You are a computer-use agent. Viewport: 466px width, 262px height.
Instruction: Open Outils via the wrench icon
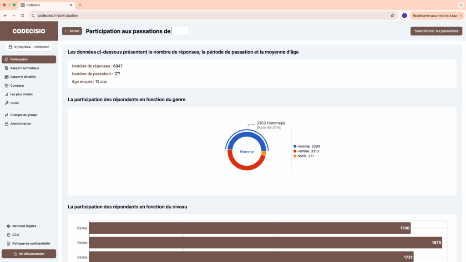point(6,103)
